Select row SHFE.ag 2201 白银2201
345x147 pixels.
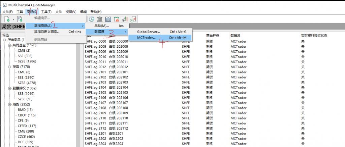(214, 134)
